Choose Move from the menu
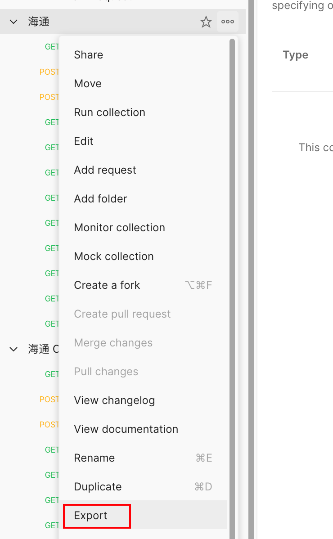 coord(87,83)
